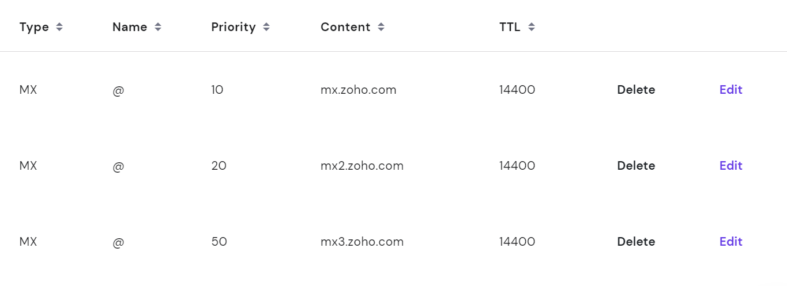Select the Name column header label
The image size is (787, 286).
[130, 27]
